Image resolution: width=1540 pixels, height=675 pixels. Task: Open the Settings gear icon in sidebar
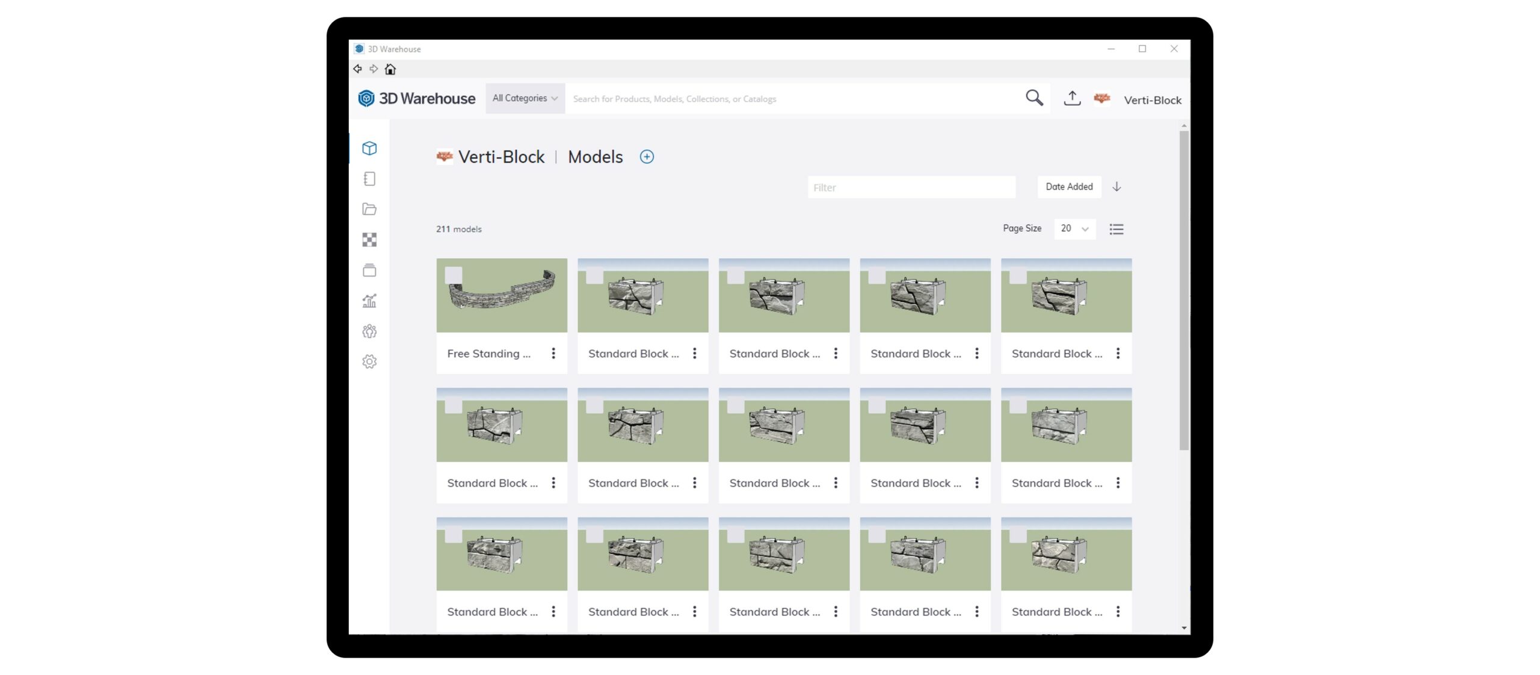click(369, 362)
